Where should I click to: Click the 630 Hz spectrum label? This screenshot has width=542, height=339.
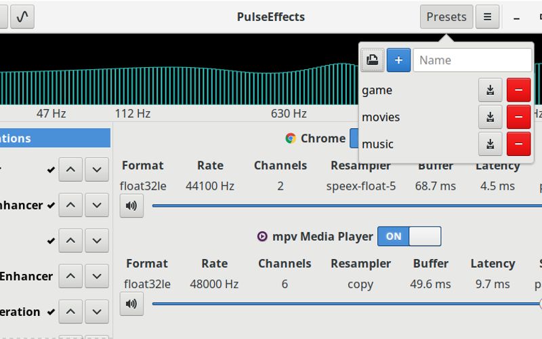(x=289, y=113)
